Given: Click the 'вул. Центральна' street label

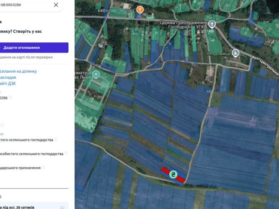Looking at the screenshot, I should click(265, 65).
